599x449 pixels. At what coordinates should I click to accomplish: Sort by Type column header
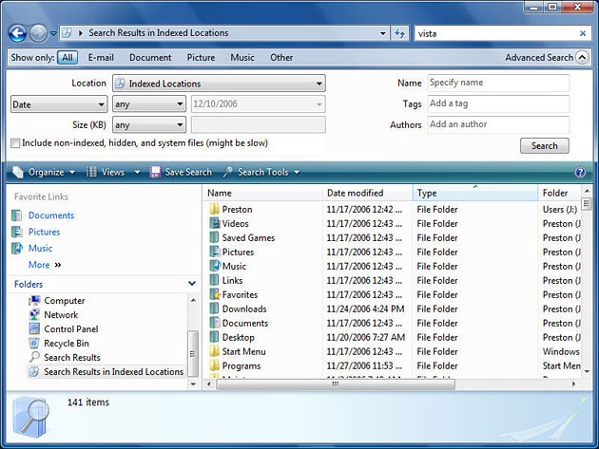click(x=475, y=193)
